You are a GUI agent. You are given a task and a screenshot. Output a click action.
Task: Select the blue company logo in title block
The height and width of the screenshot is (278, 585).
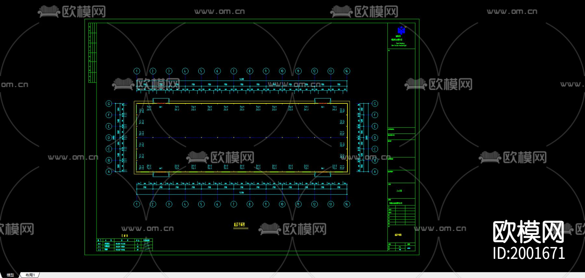click(401, 30)
